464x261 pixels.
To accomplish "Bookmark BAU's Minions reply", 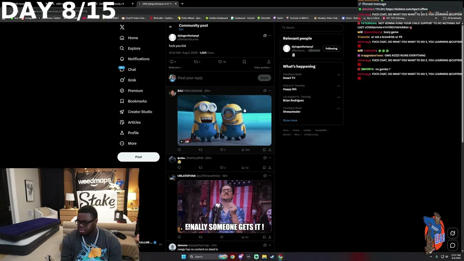I will pos(264,150).
